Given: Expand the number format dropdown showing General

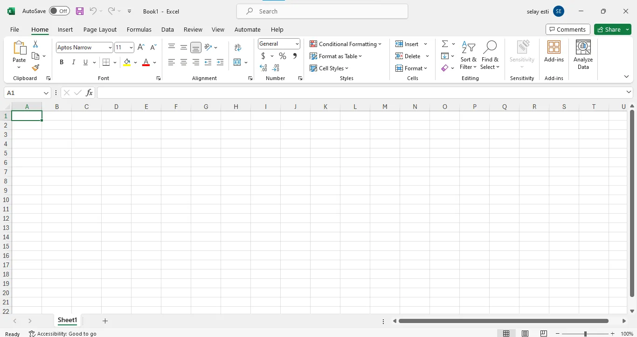Looking at the screenshot, I should 297,43.
